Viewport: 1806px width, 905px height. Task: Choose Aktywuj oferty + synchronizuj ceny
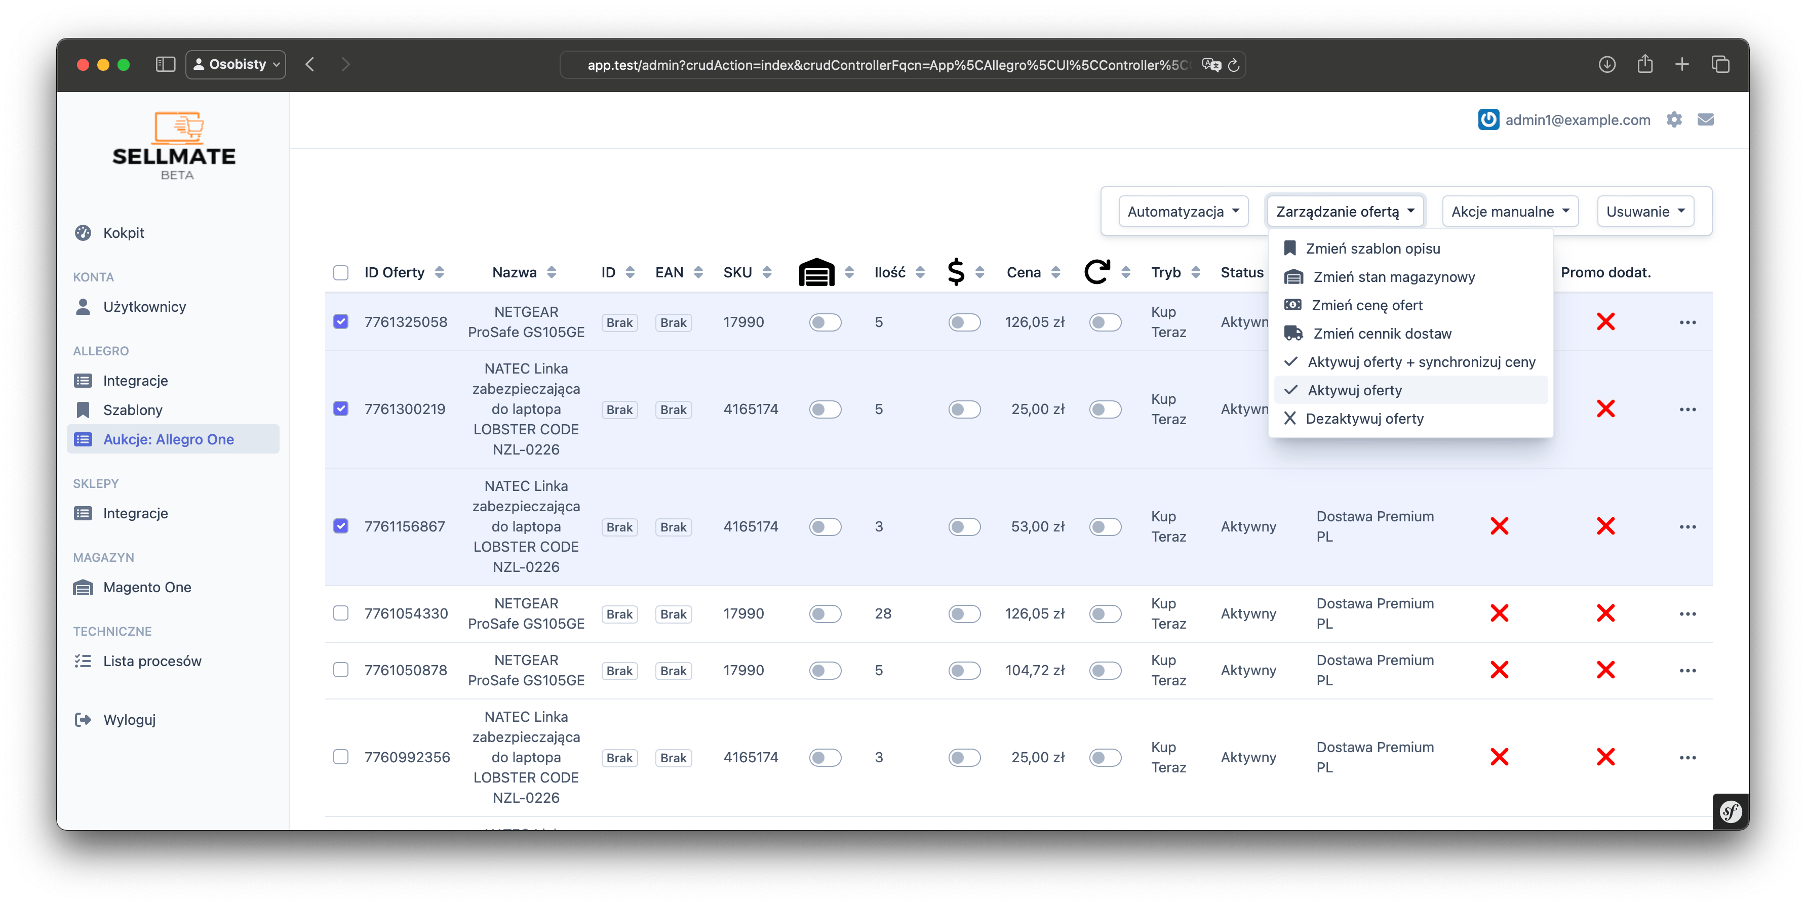[1410, 361]
